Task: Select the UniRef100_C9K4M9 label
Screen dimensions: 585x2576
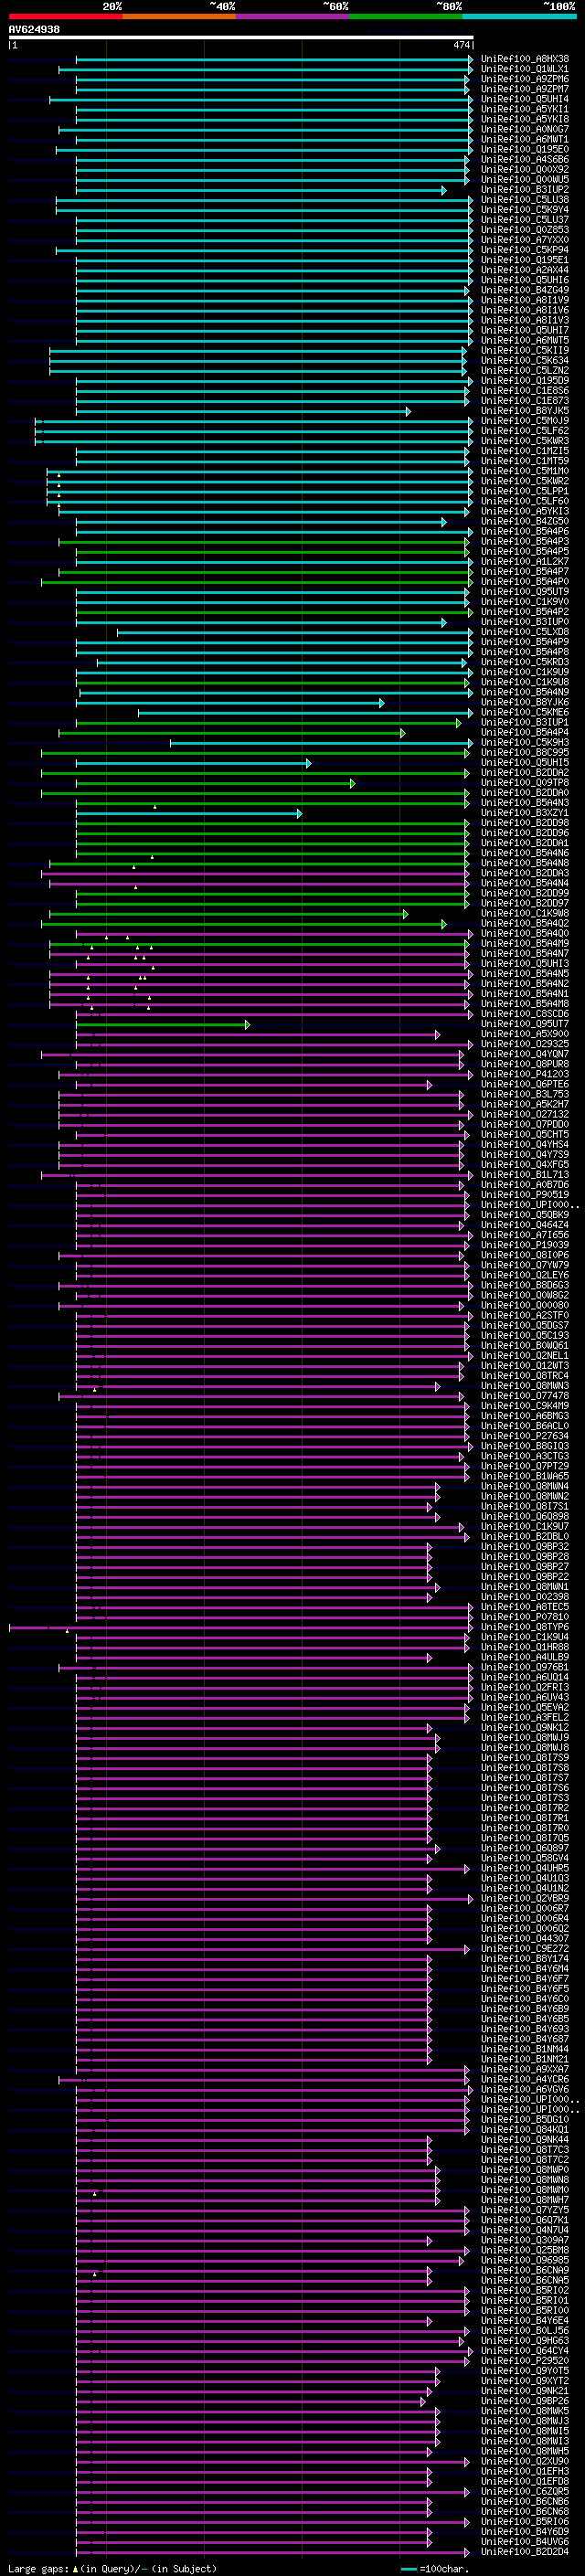Action: (x=524, y=1406)
